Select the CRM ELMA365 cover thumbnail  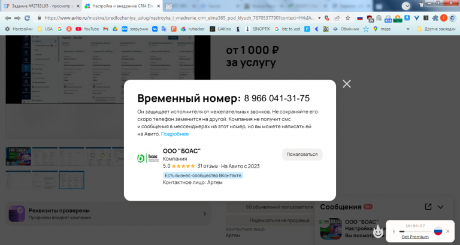(x=18, y=156)
